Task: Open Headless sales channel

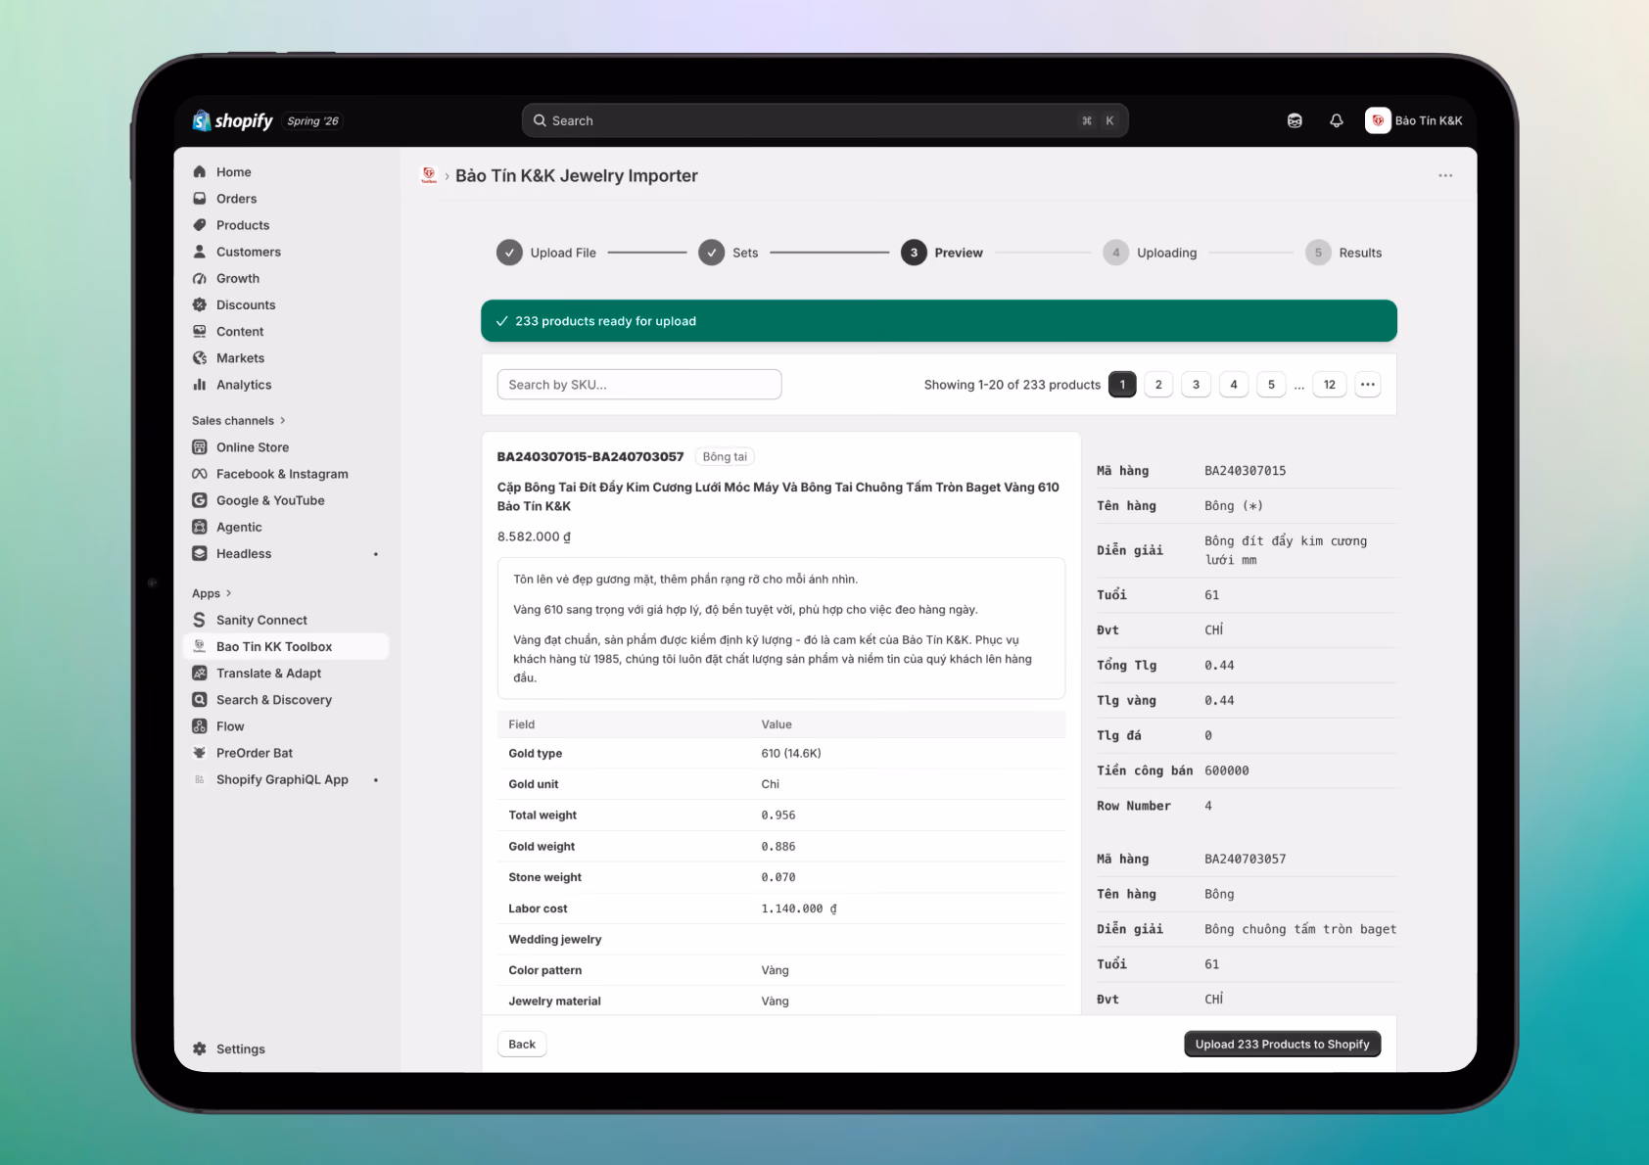Action: pos(286,553)
